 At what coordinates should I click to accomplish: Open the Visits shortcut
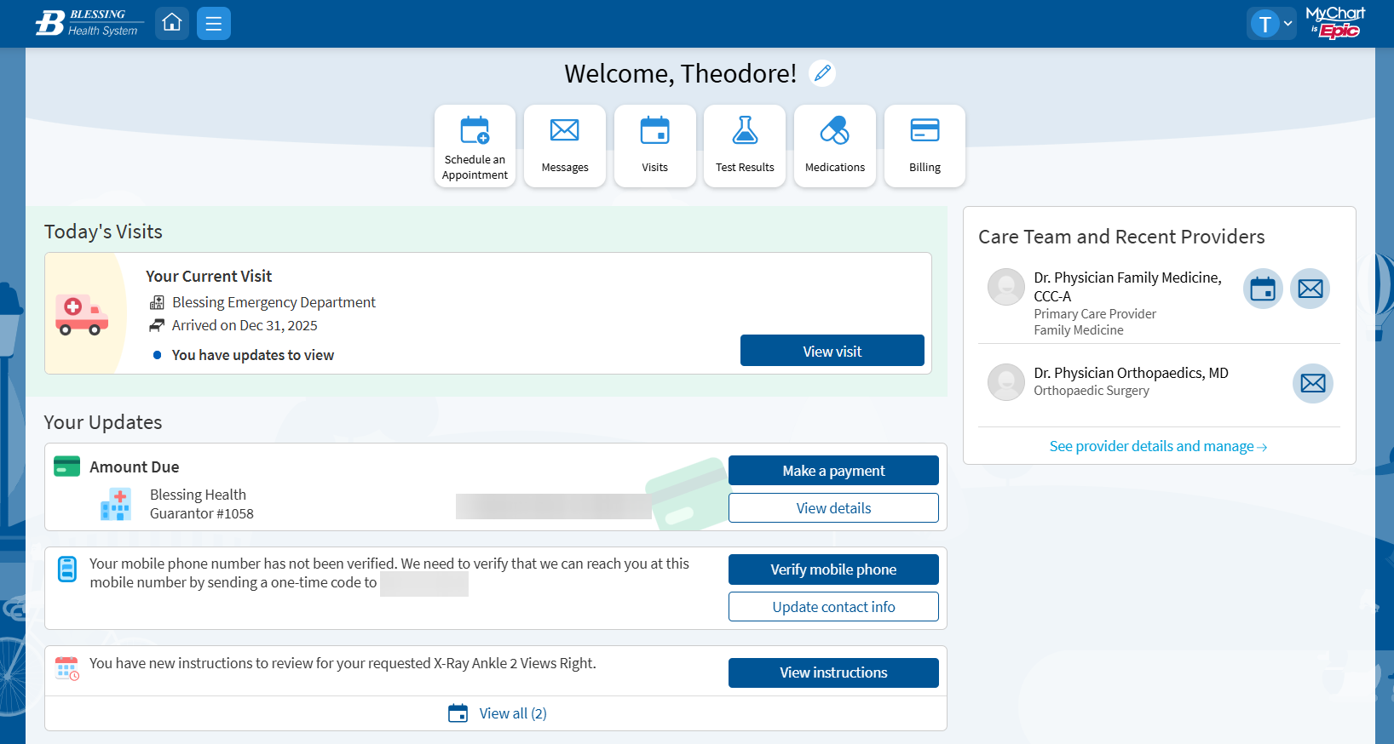654,146
